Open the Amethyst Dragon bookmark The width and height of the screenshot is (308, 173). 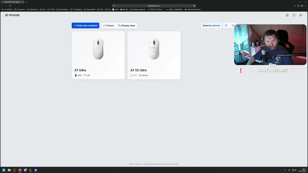coord(138,9)
